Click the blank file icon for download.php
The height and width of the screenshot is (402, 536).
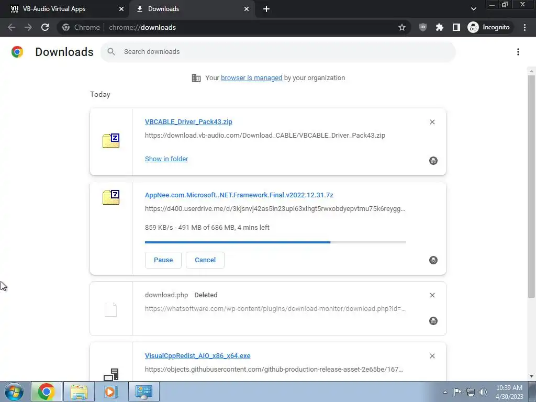[x=111, y=310]
